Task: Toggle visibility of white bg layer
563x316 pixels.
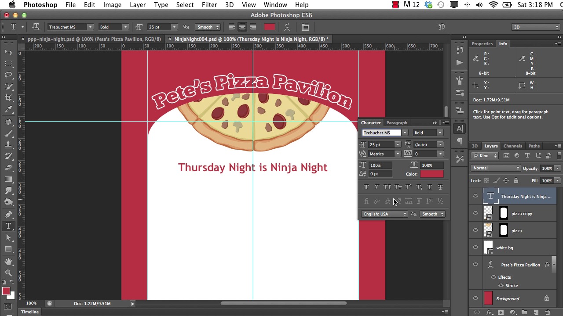Action: click(x=475, y=248)
